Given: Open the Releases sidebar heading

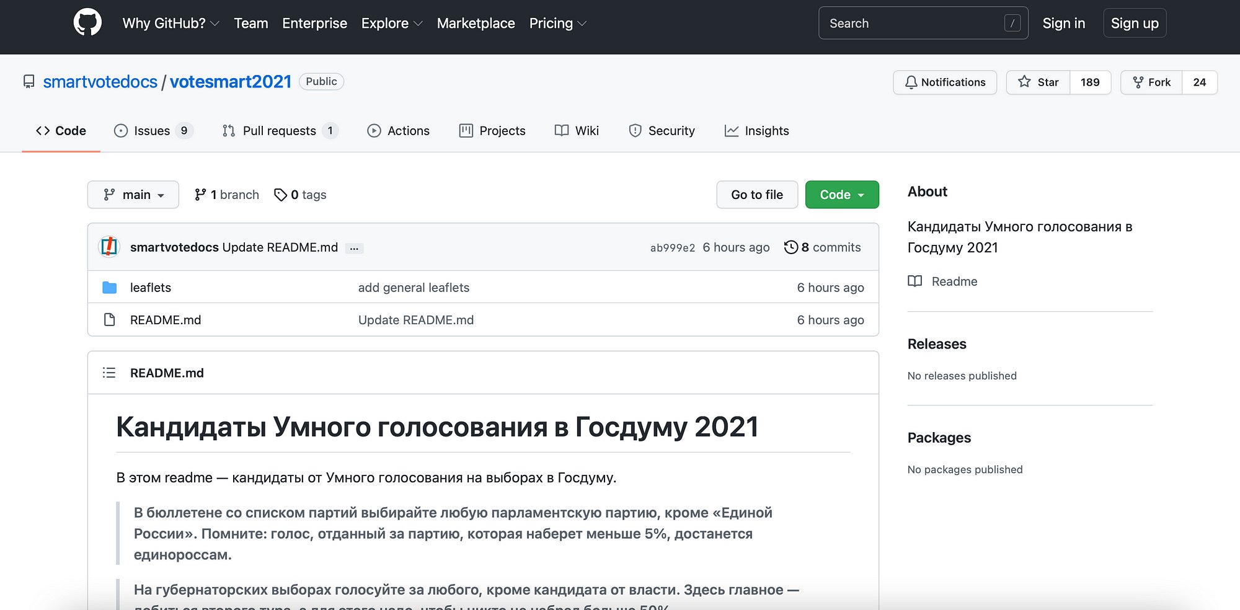Looking at the screenshot, I should click(937, 344).
